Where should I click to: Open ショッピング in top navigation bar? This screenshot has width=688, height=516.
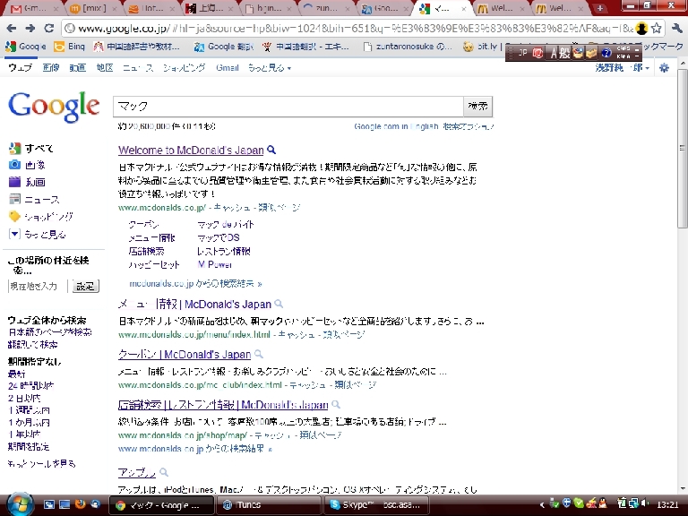185,68
